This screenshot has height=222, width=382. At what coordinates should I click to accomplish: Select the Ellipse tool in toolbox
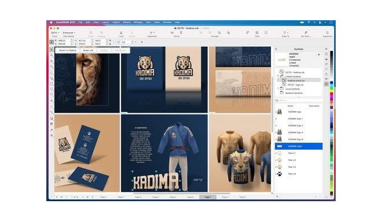pyautogui.click(x=52, y=90)
